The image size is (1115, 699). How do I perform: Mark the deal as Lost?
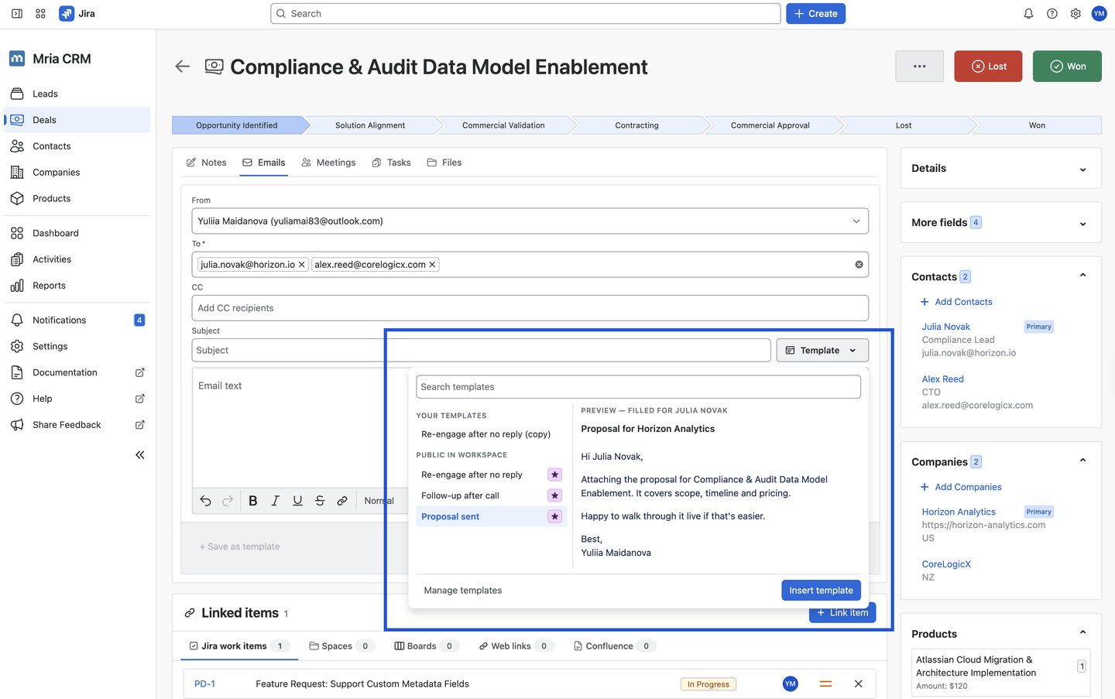point(989,67)
